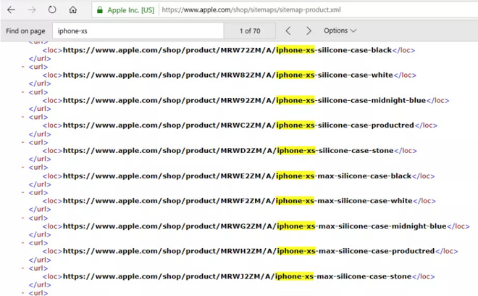
Task: Collapse url node above xs-max-silicone-case-stone
Action: click(x=23, y=268)
